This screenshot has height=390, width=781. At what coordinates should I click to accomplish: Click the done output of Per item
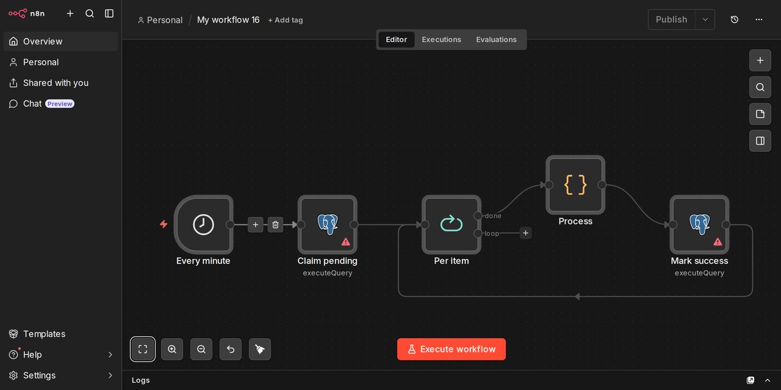478,216
